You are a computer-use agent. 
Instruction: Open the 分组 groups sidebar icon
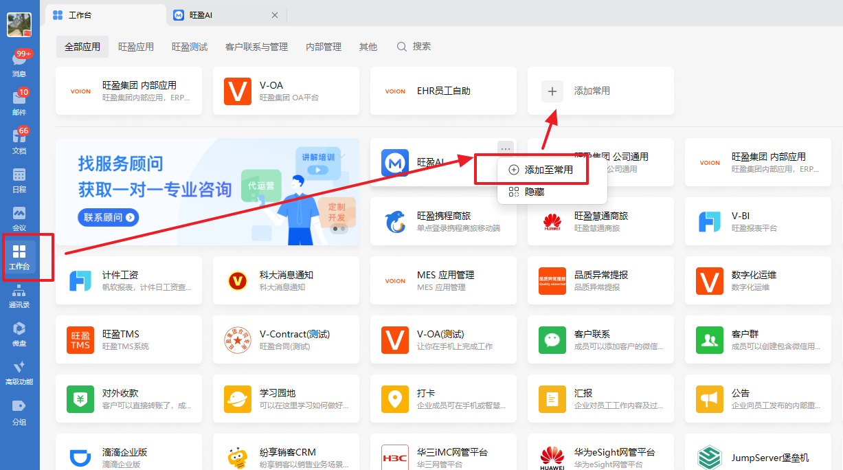point(19,411)
